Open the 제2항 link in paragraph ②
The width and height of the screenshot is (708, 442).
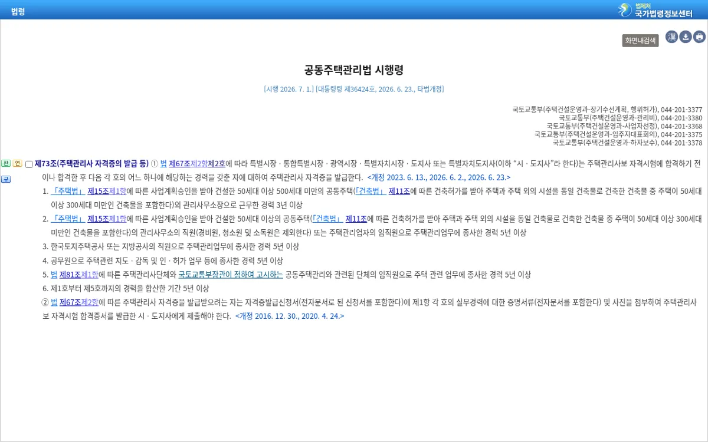click(x=90, y=302)
